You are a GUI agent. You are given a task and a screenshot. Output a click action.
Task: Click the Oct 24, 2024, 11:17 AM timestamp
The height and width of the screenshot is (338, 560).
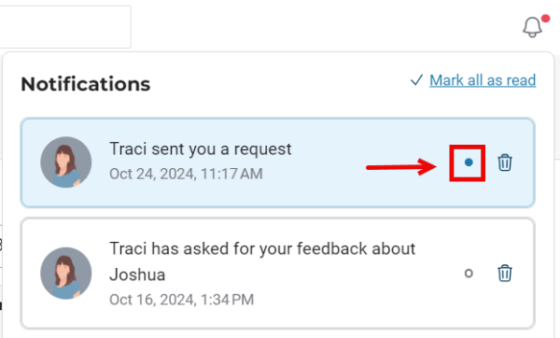pos(186,174)
